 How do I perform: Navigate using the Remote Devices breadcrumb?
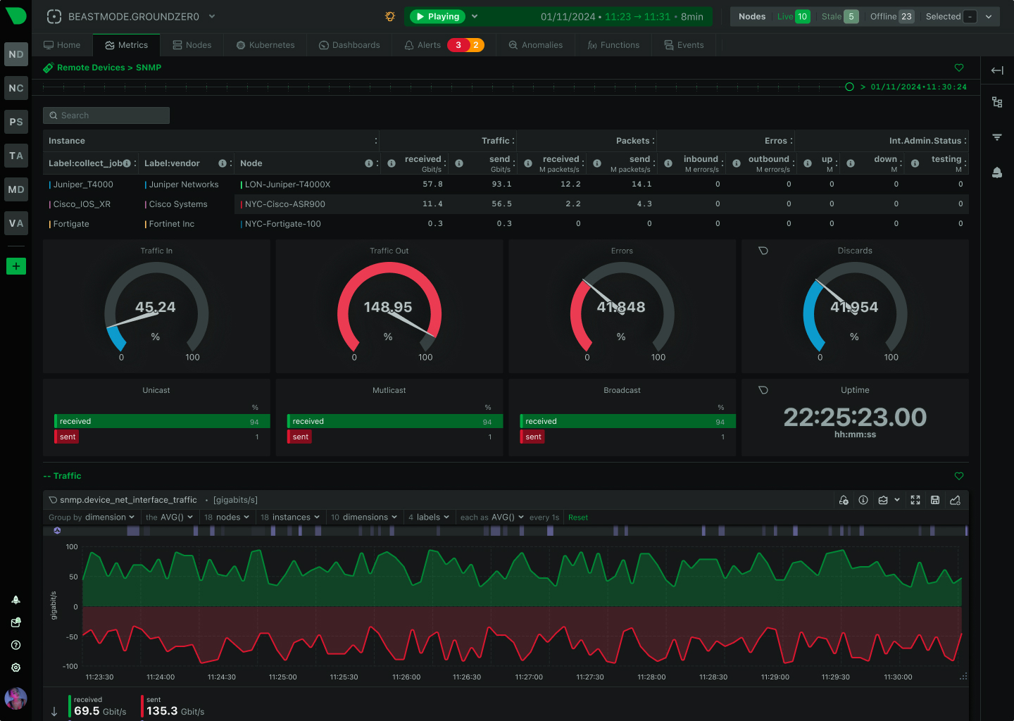[x=91, y=68]
